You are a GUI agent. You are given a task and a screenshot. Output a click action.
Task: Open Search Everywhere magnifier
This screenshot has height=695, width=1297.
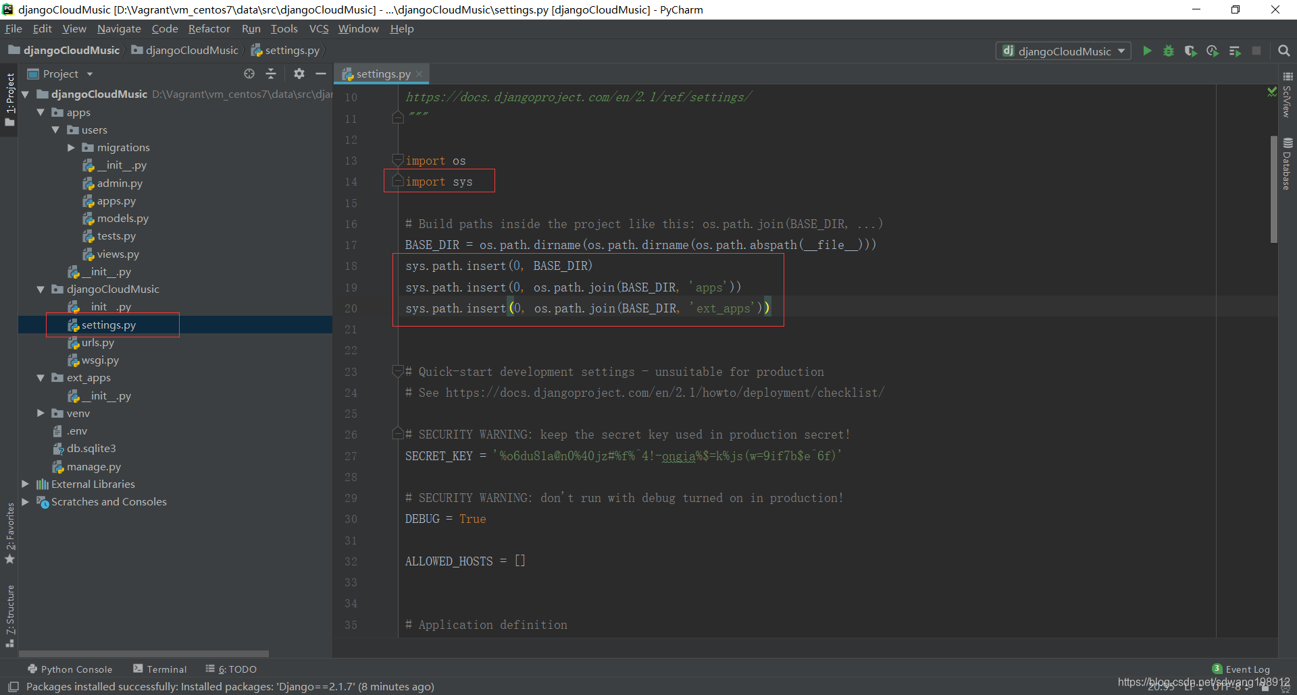[x=1284, y=51]
